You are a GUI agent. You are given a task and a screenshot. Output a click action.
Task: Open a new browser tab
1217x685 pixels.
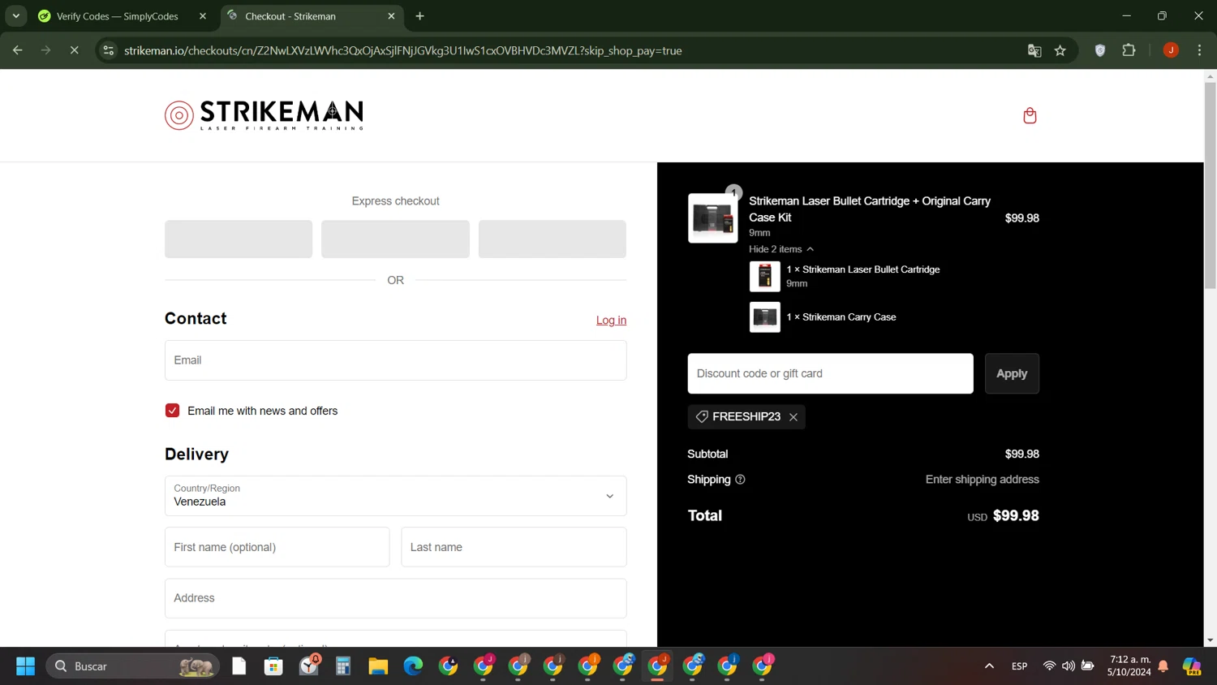click(x=419, y=16)
